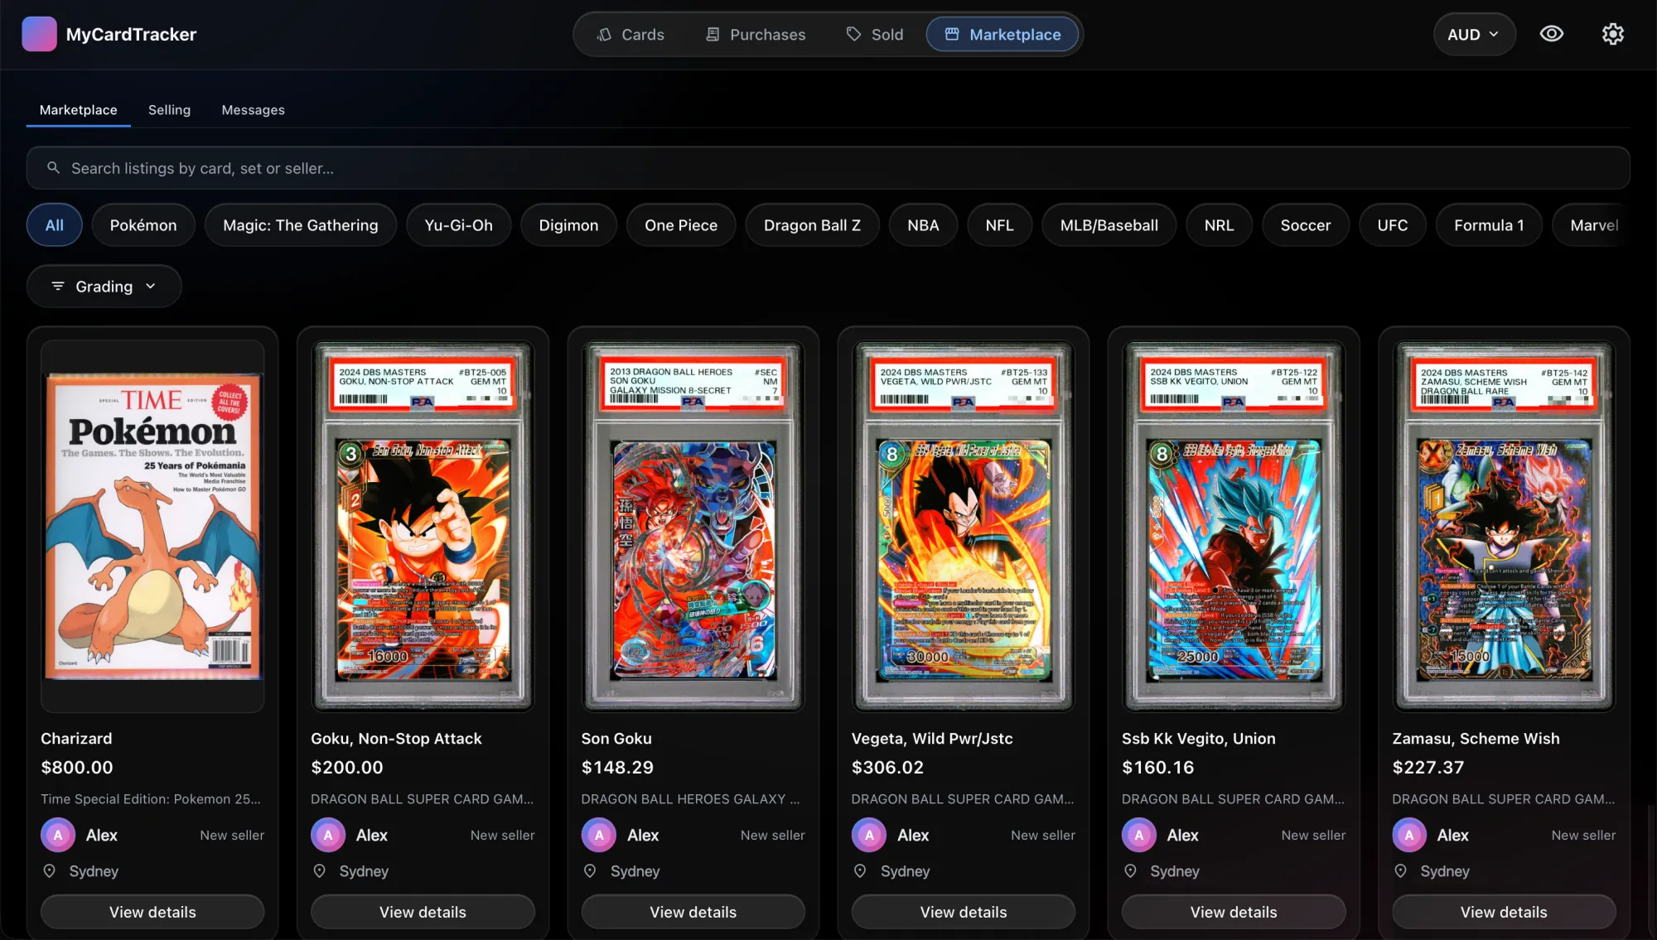Viewport: 1657px width, 940px height.
Task: Click the MyCardTracker logo icon
Action: pos(39,34)
